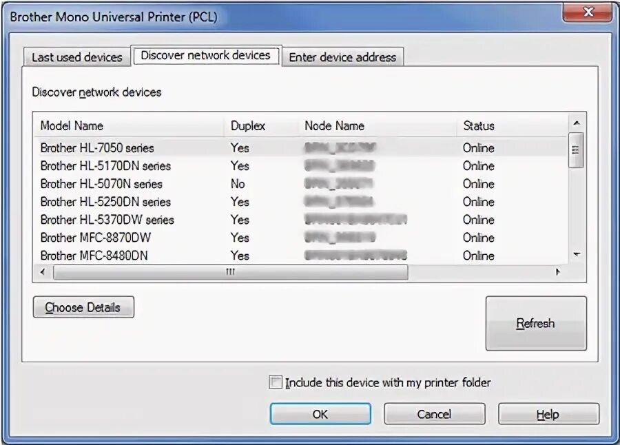Viewport: 620px width, 445px height.
Task: Sort by the Duplex column header
Action: [x=261, y=126]
